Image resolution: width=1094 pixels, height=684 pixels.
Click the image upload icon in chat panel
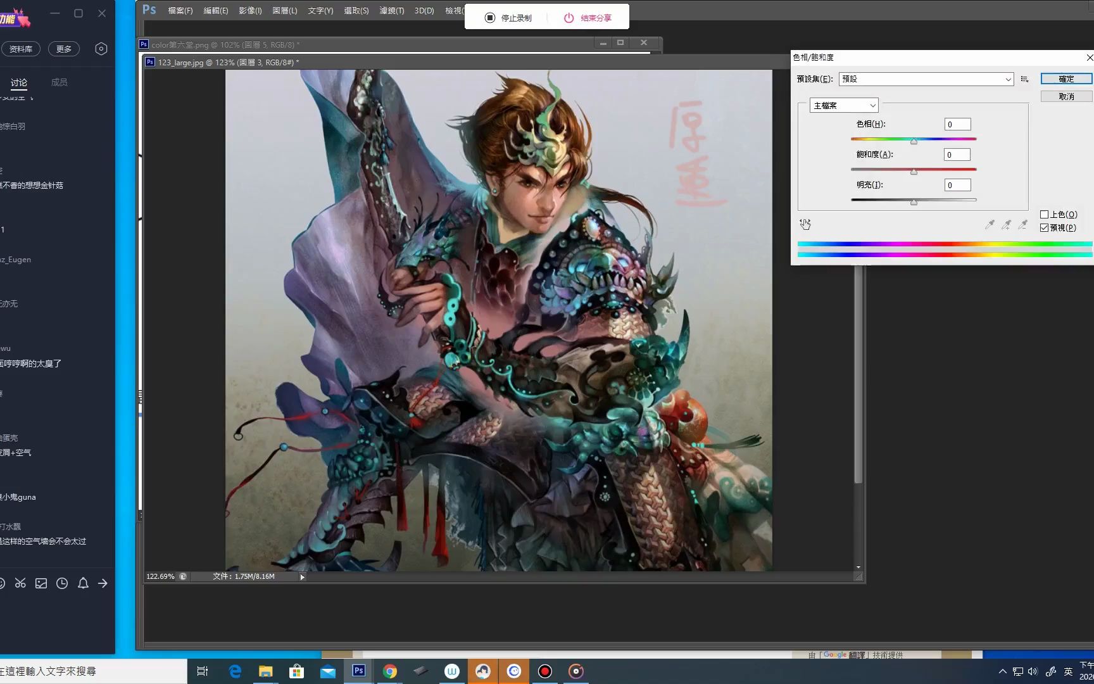tap(41, 583)
